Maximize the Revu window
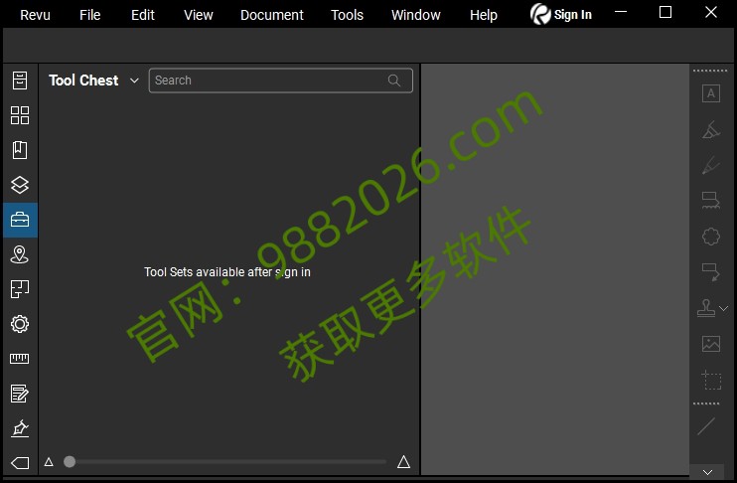The image size is (737, 483). coord(665,12)
